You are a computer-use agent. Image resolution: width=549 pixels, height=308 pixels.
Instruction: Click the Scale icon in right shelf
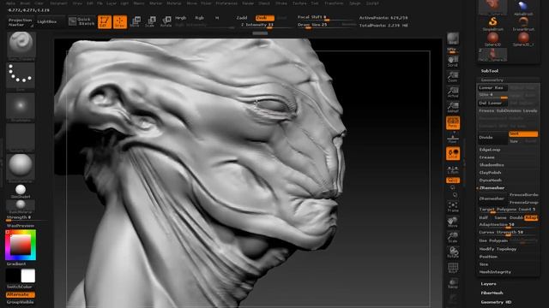click(453, 237)
